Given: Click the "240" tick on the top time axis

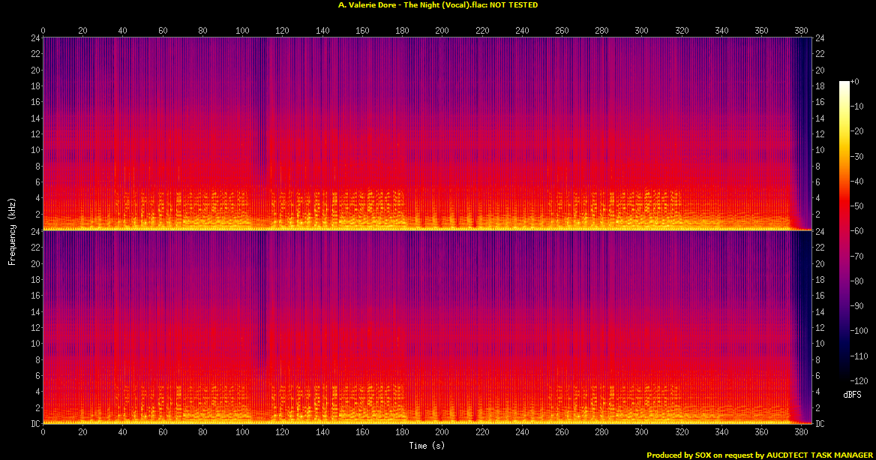Looking at the screenshot, I should click(x=522, y=31).
